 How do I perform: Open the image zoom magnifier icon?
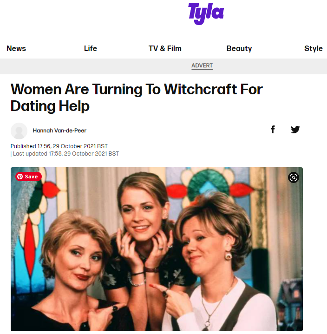(x=294, y=177)
